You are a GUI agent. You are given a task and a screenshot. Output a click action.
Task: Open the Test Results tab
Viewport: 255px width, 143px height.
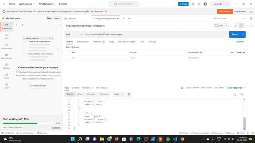(x=102, y=88)
